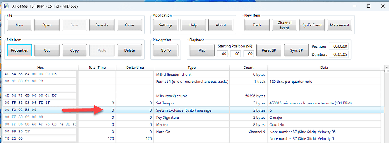Open Properties of selected item
The width and height of the screenshot is (389, 143).
click(19, 50)
